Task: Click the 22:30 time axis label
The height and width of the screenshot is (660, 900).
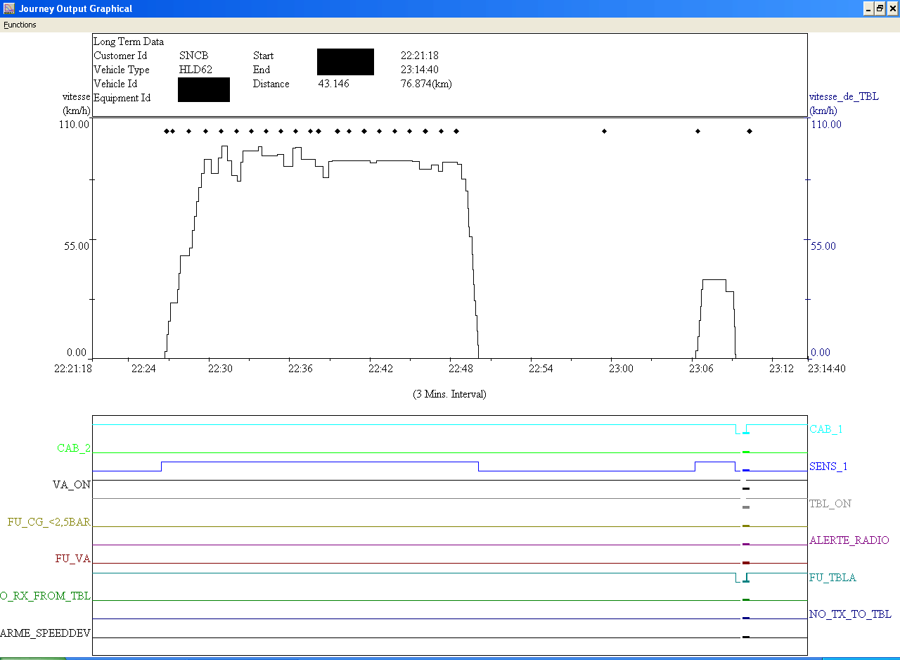Action: point(220,369)
